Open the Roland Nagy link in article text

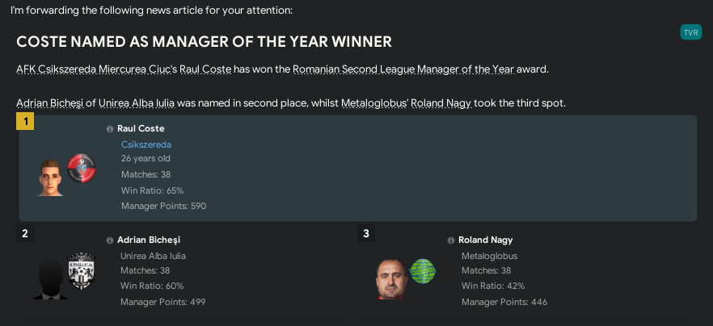[x=441, y=103]
